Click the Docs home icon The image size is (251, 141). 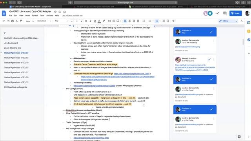pos(4,13)
